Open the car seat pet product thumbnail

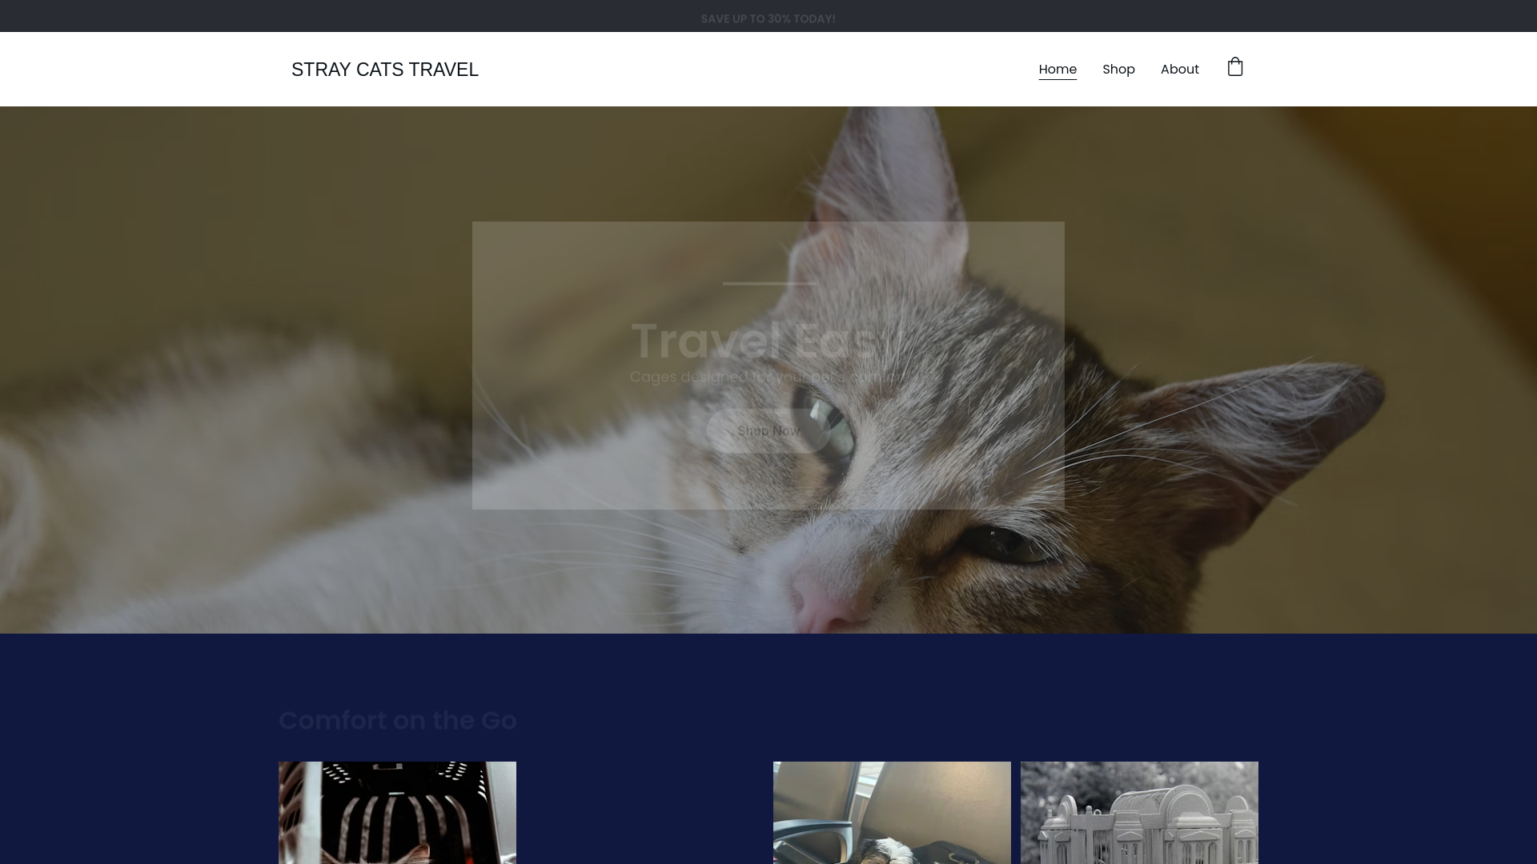coord(892,813)
